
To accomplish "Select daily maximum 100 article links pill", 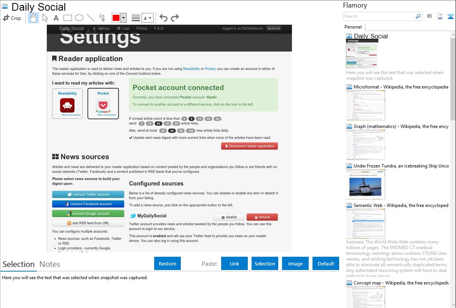I will (x=190, y=131).
